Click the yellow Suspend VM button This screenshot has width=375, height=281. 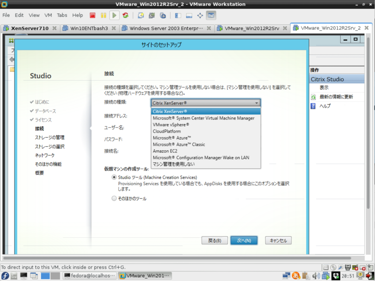(103, 15)
